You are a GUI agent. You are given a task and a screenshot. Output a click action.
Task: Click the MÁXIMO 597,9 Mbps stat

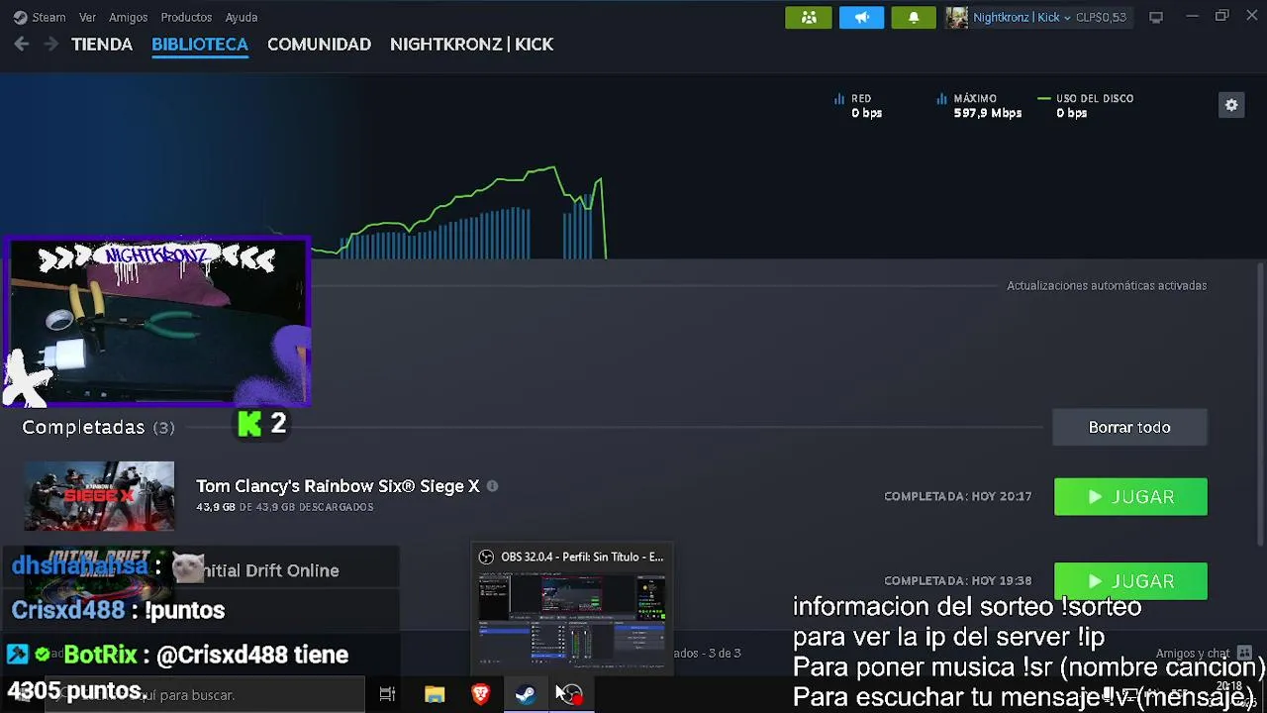coord(979,106)
